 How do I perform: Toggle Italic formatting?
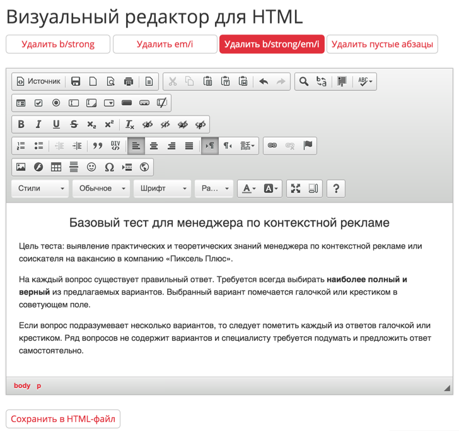point(38,124)
